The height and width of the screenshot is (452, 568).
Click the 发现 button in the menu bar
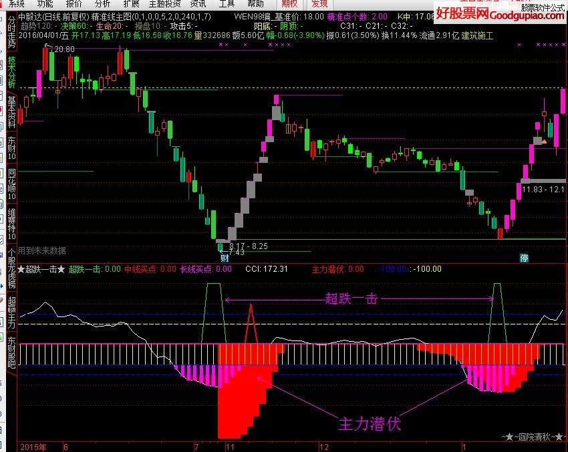pos(319,4)
